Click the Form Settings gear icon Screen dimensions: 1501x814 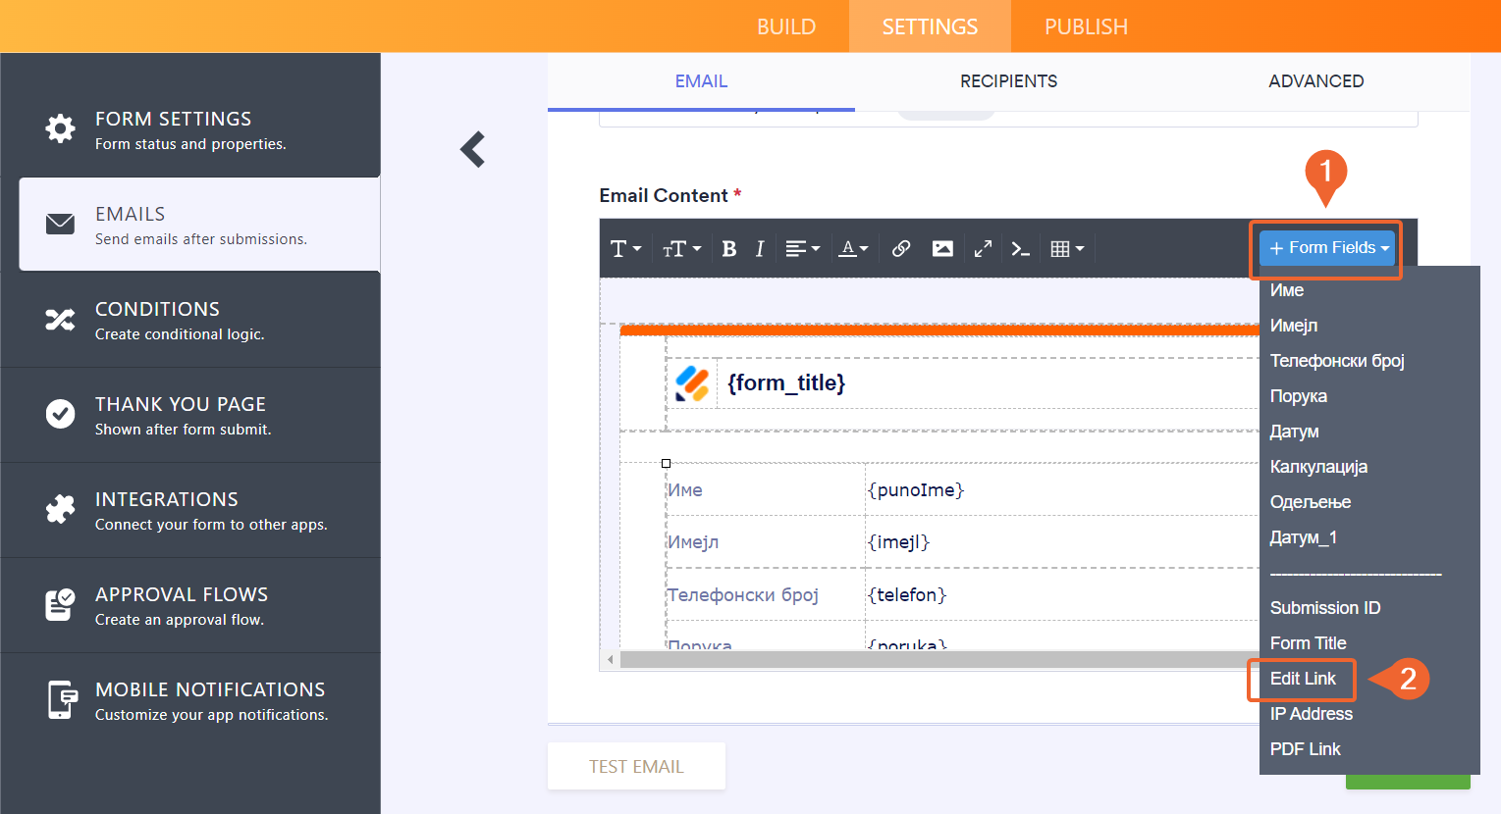click(60, 128)
